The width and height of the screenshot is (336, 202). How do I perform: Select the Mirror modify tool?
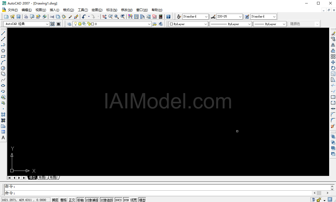pos(333,45)
